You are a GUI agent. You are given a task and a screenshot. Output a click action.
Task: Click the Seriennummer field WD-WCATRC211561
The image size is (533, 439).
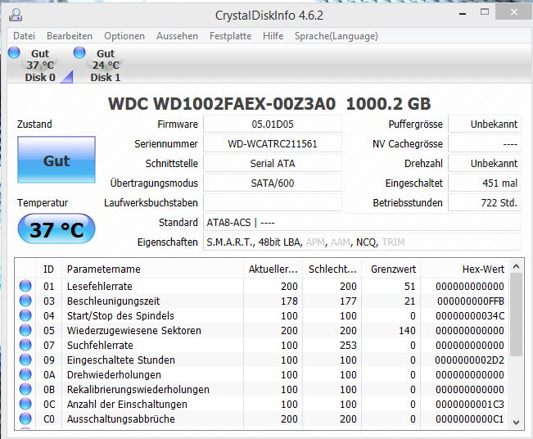tap(273, 144)
